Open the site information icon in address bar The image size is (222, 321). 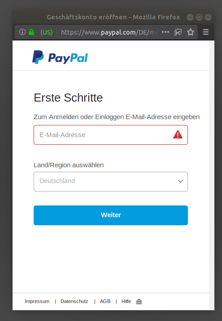22,32
